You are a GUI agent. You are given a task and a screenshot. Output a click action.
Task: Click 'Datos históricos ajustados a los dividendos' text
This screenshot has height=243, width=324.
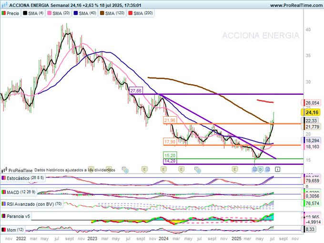click(x=75, y=170)
